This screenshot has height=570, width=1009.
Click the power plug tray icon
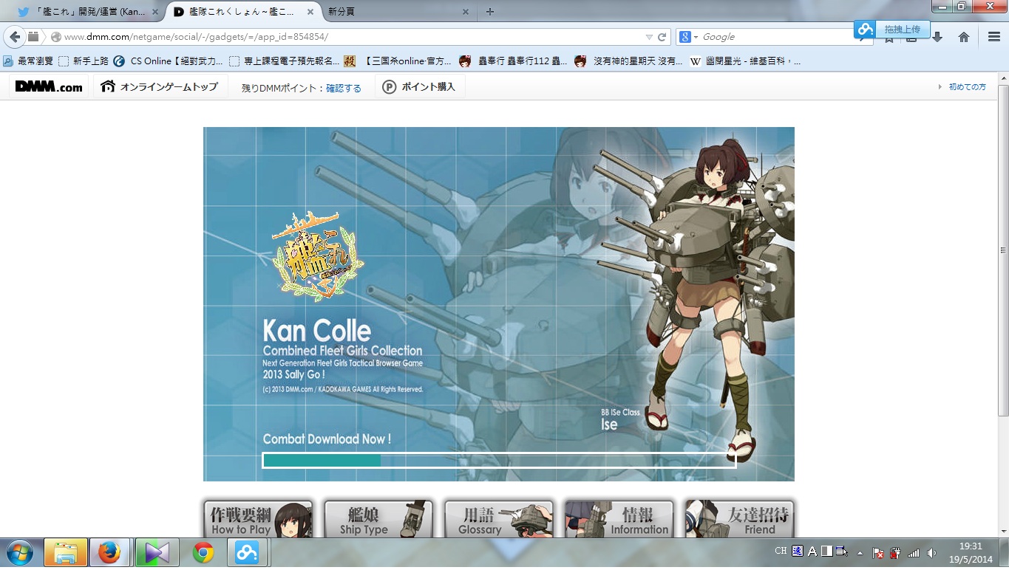tap(895, 553)
